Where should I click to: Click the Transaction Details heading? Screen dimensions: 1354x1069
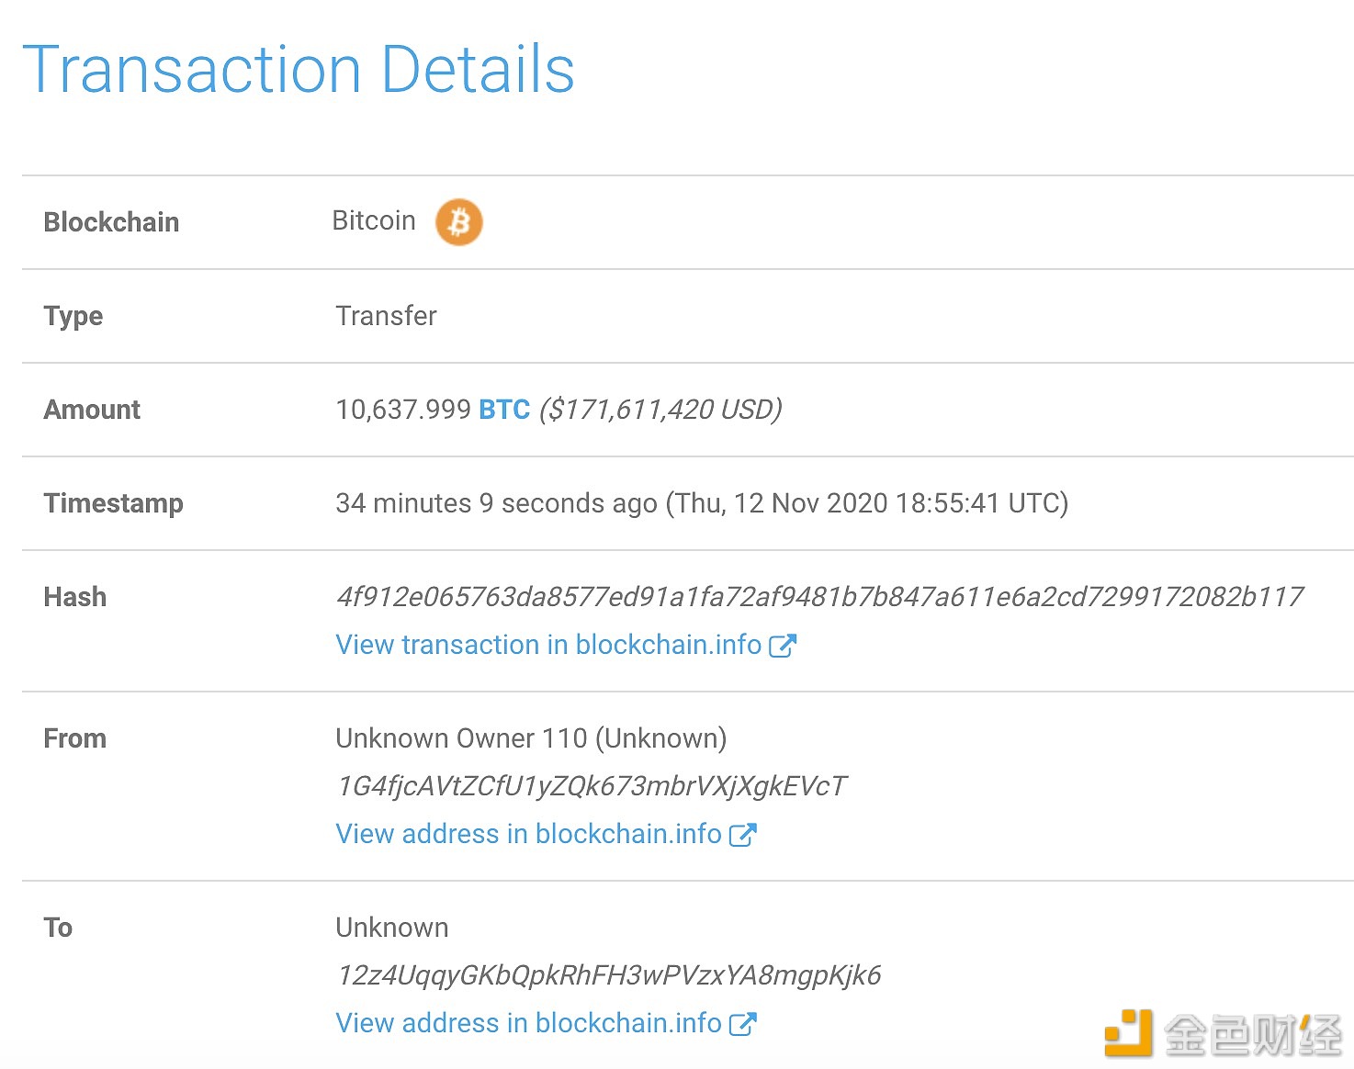(299, 70)
